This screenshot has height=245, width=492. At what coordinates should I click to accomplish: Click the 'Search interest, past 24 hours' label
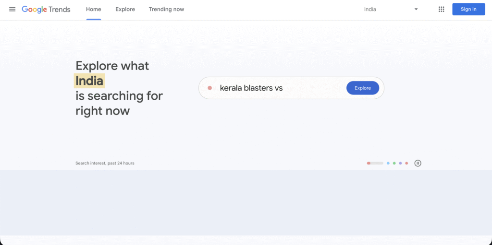pyautogui.click(x=105, y=163)
